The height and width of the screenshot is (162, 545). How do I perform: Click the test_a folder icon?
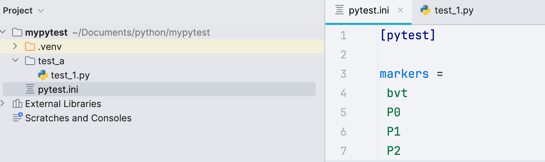30,61
